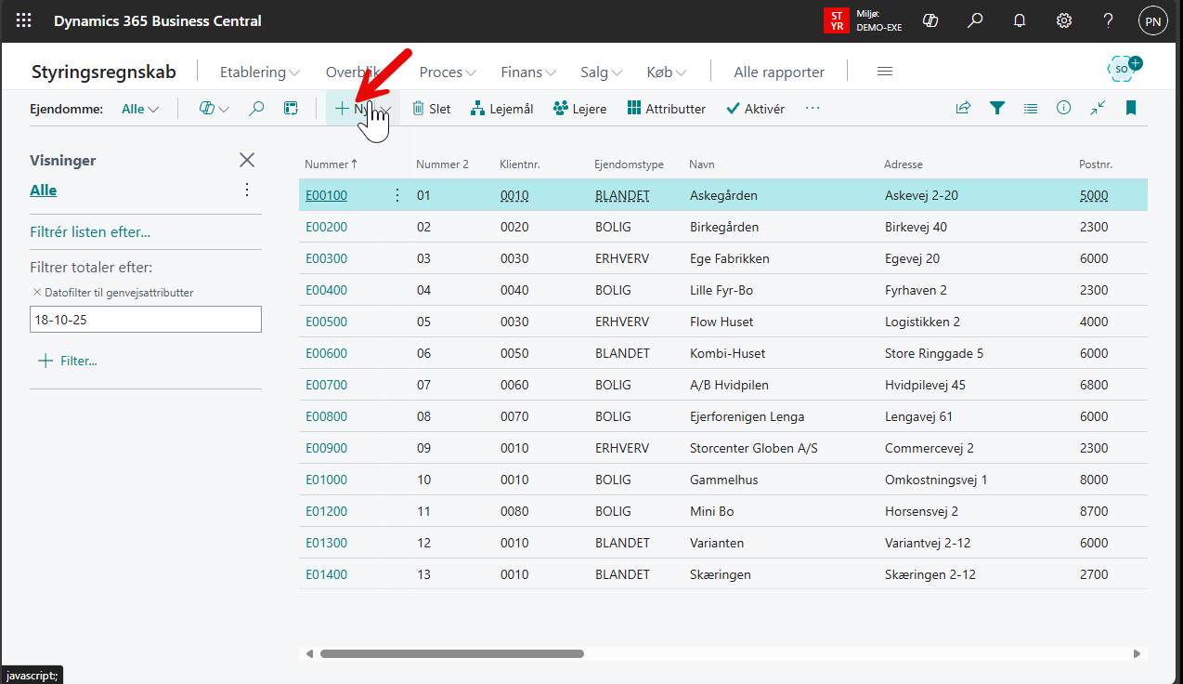Open the notifications bell
Screen dimensions: 1183x684
point(1020,20)
